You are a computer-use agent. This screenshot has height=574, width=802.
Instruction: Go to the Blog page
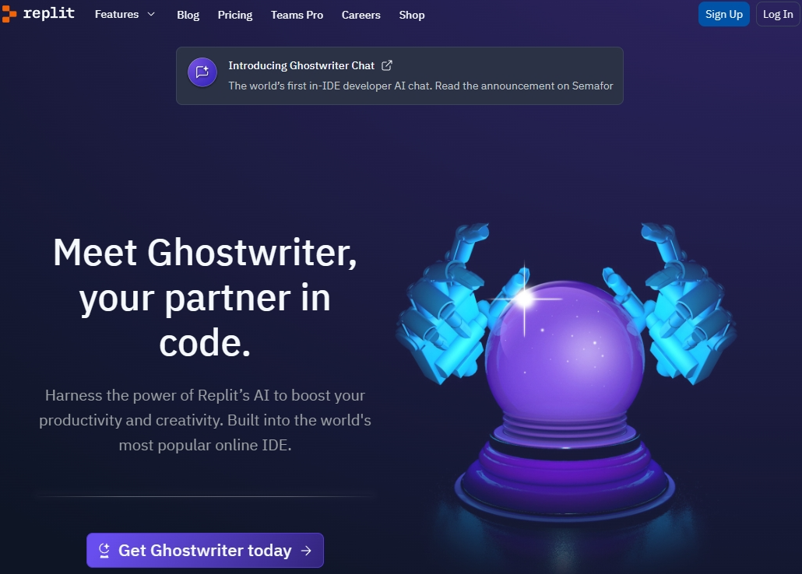tap(188, 15)
